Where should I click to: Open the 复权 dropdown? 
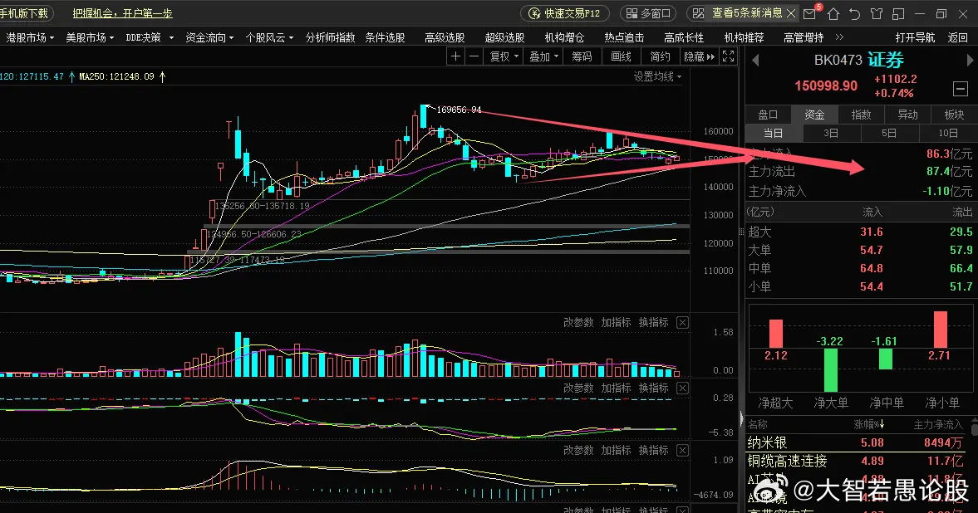pyautogui.click(x=504, y=56)
